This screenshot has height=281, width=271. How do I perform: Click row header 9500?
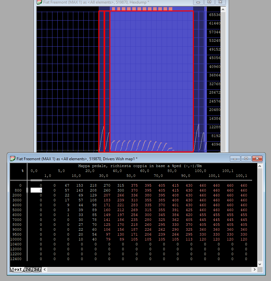coord(17,234)
